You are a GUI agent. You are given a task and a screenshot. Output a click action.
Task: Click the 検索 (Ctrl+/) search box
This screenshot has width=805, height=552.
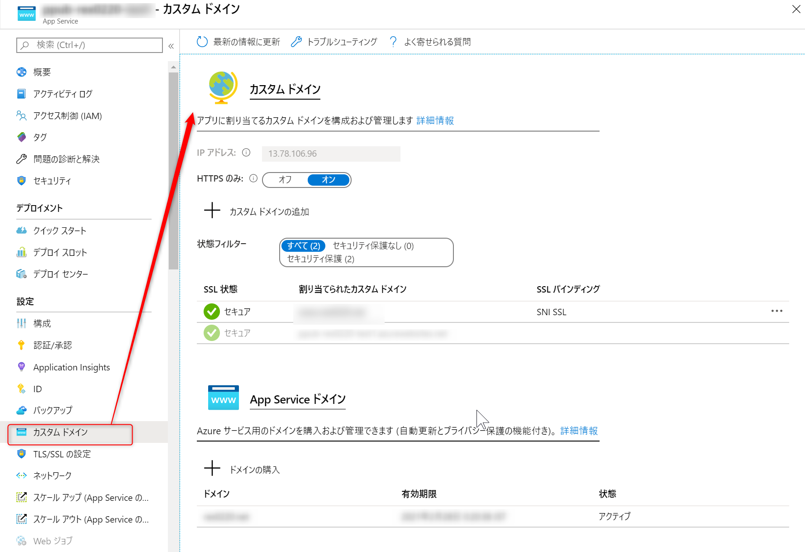coord(90,45)
